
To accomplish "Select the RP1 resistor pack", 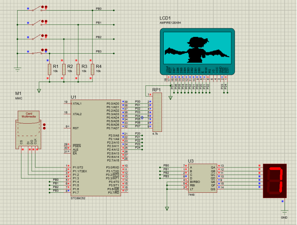I will click(x=157, y=112).
